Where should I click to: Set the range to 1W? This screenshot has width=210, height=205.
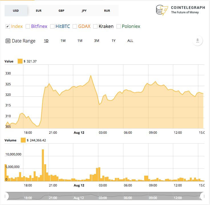click(63, 41)
